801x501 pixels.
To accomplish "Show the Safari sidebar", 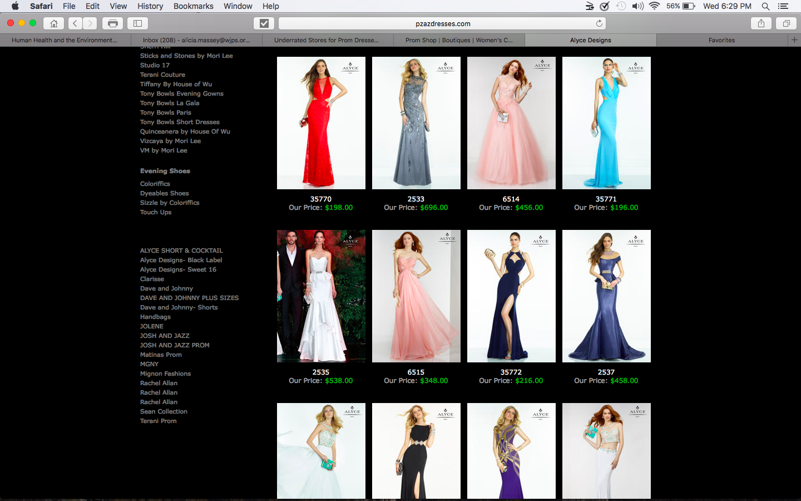I will click(137, 23).
